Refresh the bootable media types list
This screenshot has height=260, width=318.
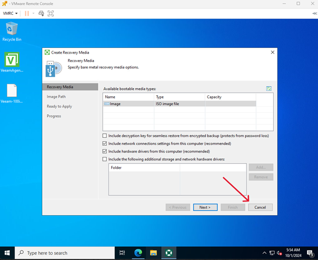[x=269, y=89]
